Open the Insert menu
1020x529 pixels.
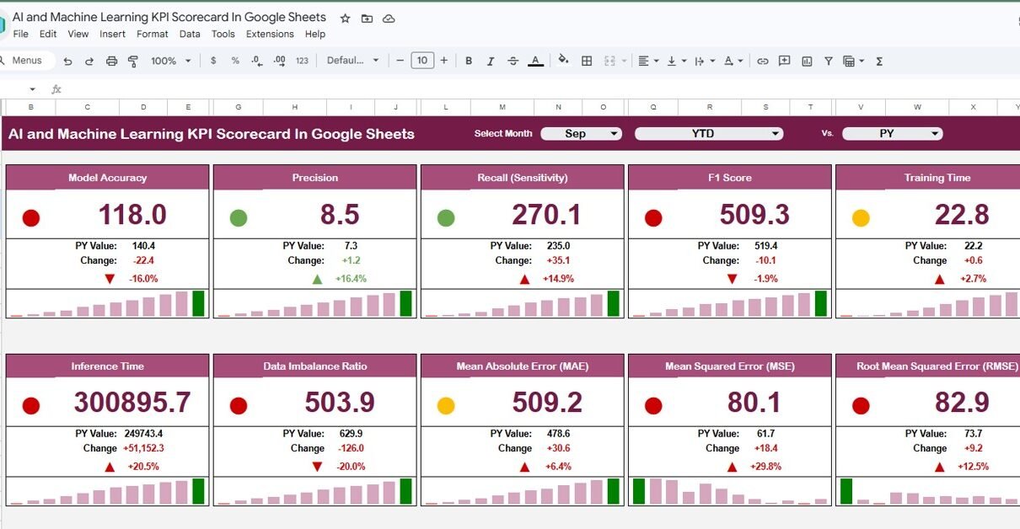tap(112, 35)
